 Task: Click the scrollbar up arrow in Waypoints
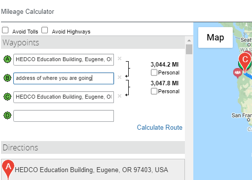pos(189,40)
